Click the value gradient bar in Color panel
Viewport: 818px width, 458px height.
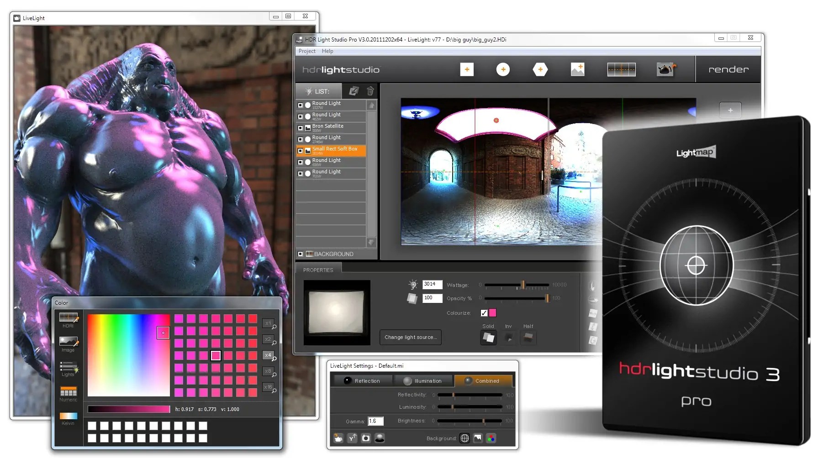[129, 409]
